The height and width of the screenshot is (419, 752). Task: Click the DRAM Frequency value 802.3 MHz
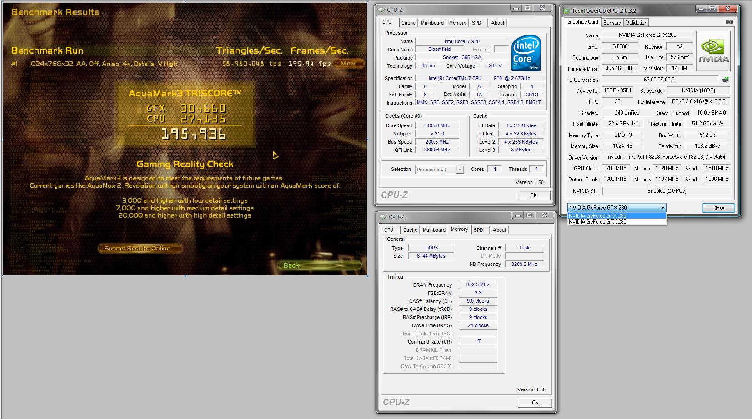(478, 284)
